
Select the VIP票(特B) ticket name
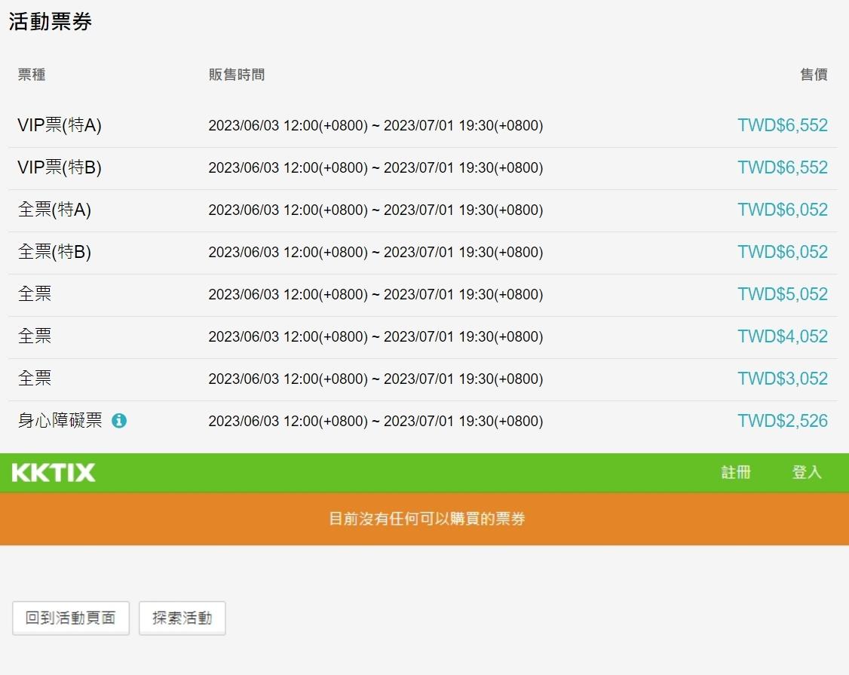coord(60,167)
